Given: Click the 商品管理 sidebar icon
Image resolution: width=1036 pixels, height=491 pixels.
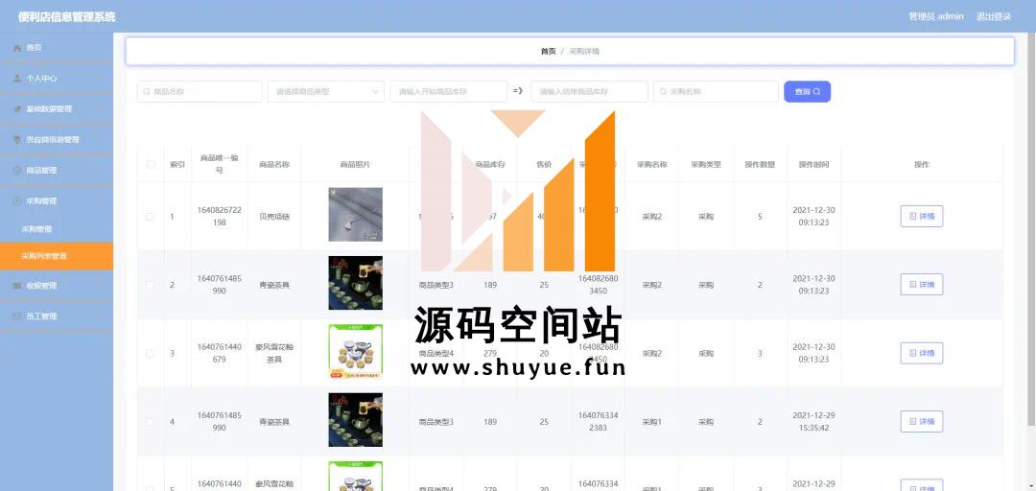Looking at the screenshot, I should coord(18,171).
